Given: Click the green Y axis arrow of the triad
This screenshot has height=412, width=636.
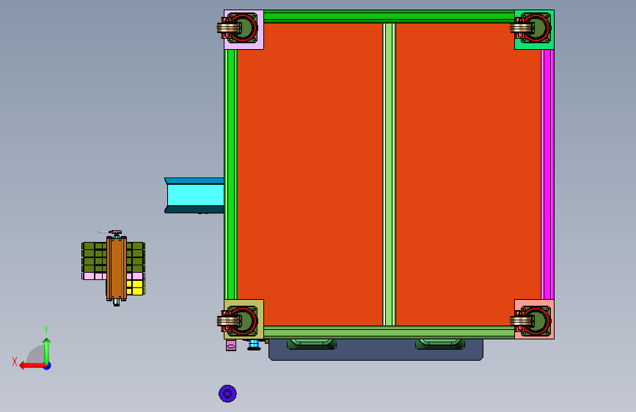Looking at the screenshot, I should [47, 351].
